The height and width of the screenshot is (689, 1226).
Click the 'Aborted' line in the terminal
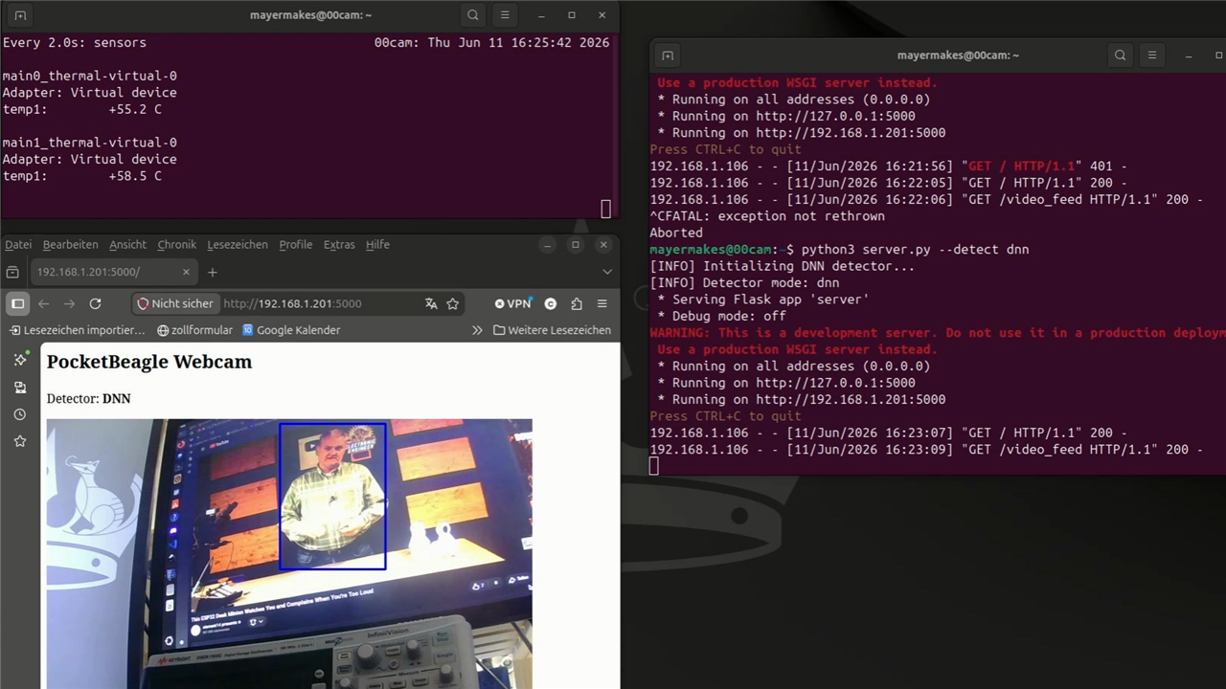(676, 233)
